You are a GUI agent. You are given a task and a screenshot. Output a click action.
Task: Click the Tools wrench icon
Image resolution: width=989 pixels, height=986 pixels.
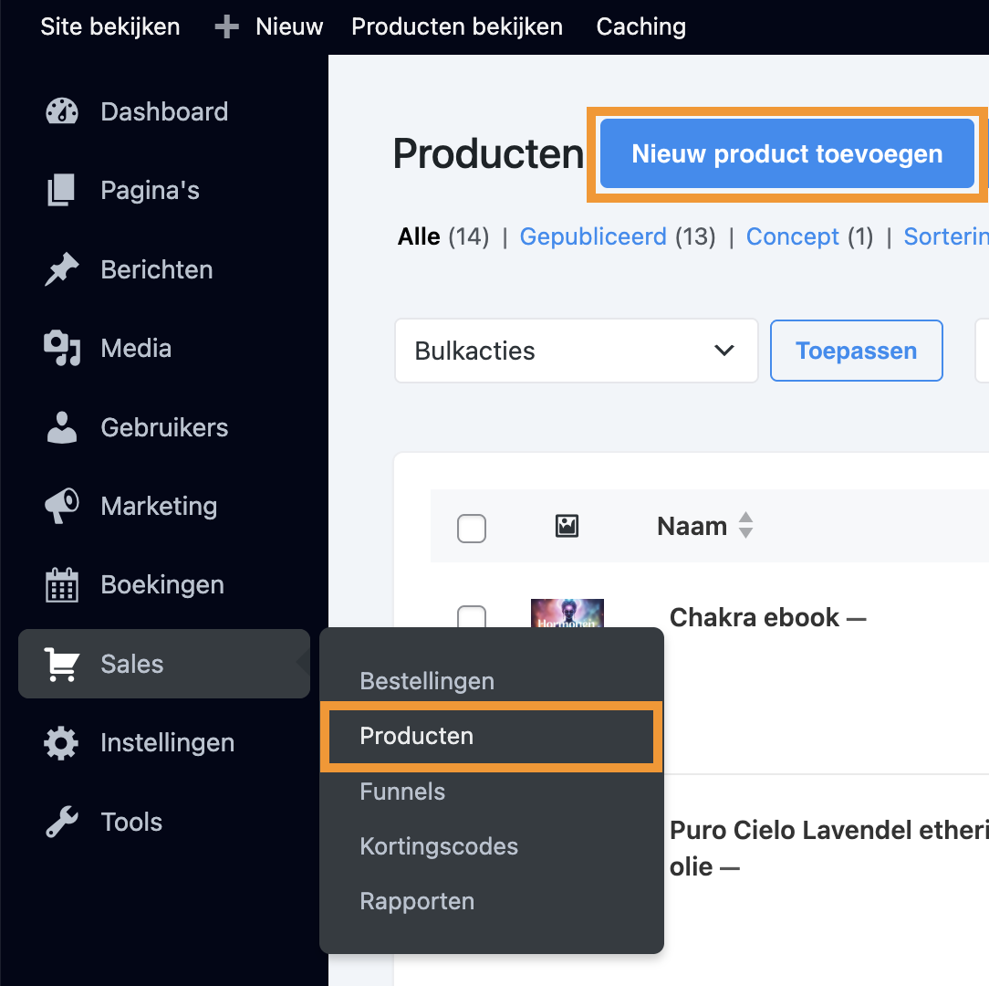click(x=62, y=823)
